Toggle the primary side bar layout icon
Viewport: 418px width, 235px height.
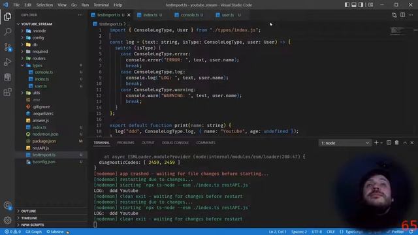point(347,5)
